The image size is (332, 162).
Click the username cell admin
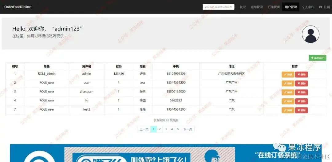tap(87, 74)
